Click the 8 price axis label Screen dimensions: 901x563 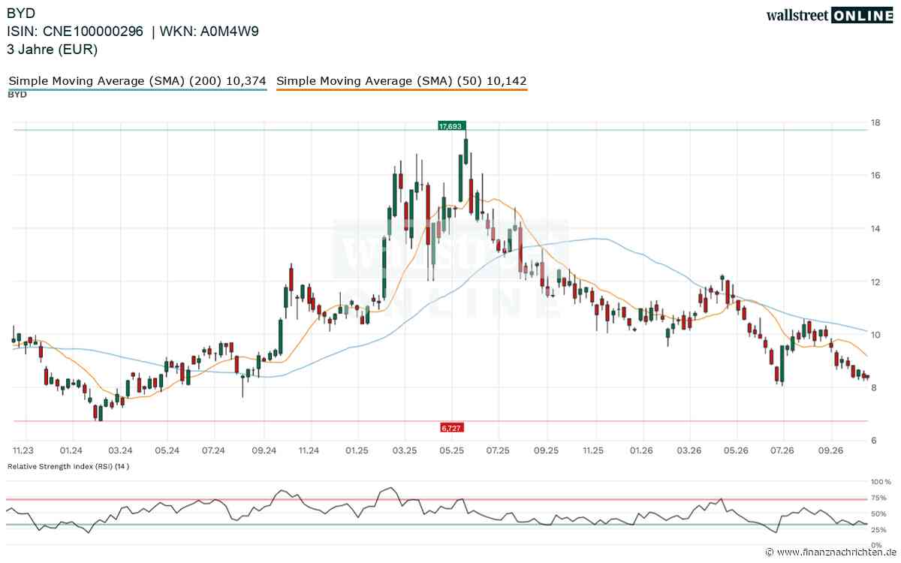[x=872, y=387]
